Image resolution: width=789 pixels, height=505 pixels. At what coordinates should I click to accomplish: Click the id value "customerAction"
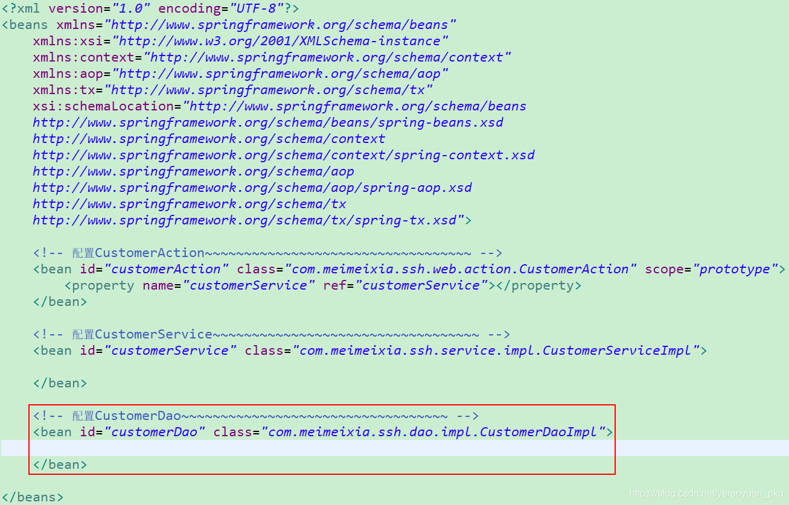tap(166, 269)
